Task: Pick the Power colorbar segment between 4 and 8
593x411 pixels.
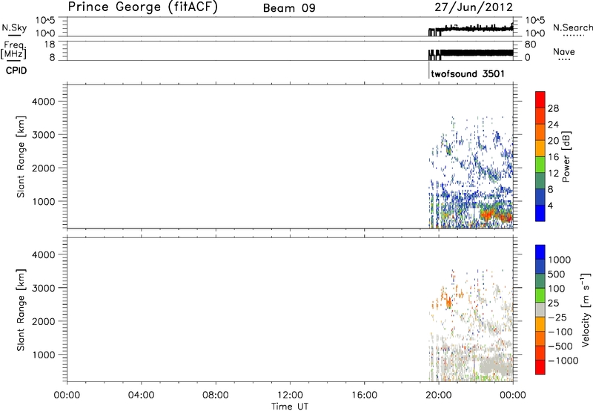Action: tap(540, 197)
